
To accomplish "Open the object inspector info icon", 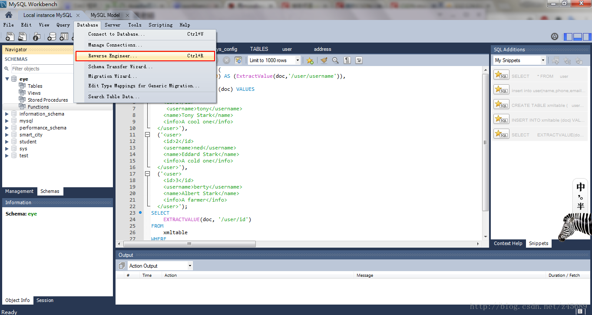I will point(36,37).
